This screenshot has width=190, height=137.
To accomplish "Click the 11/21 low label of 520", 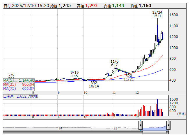I will tap(129, 75).
